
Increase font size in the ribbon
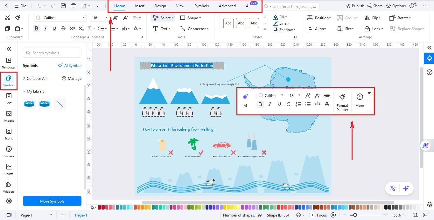tap(115, 18)
